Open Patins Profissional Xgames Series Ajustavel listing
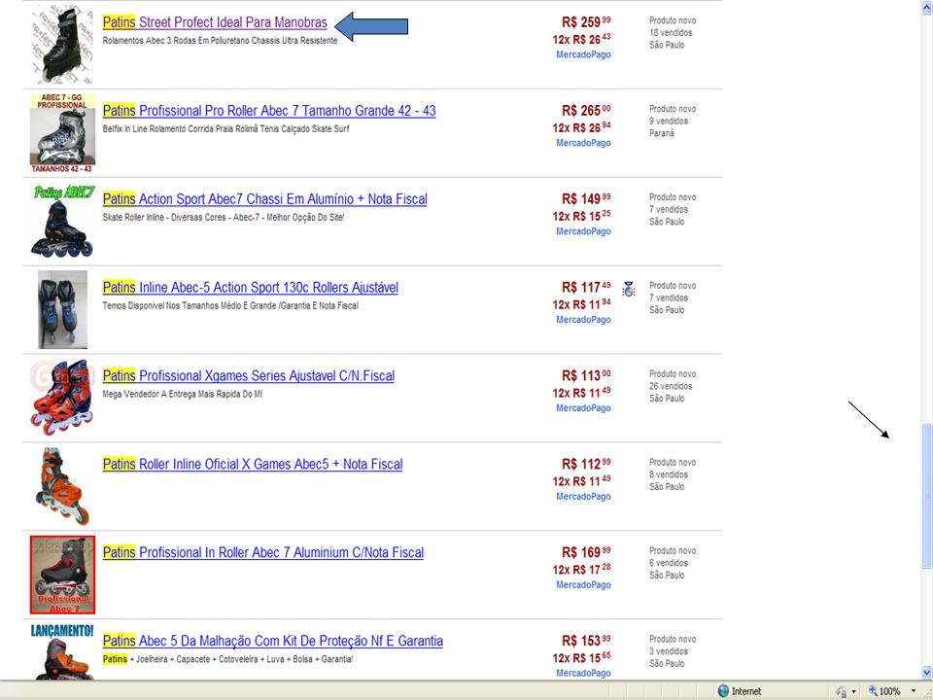 (x=248, y=375)
